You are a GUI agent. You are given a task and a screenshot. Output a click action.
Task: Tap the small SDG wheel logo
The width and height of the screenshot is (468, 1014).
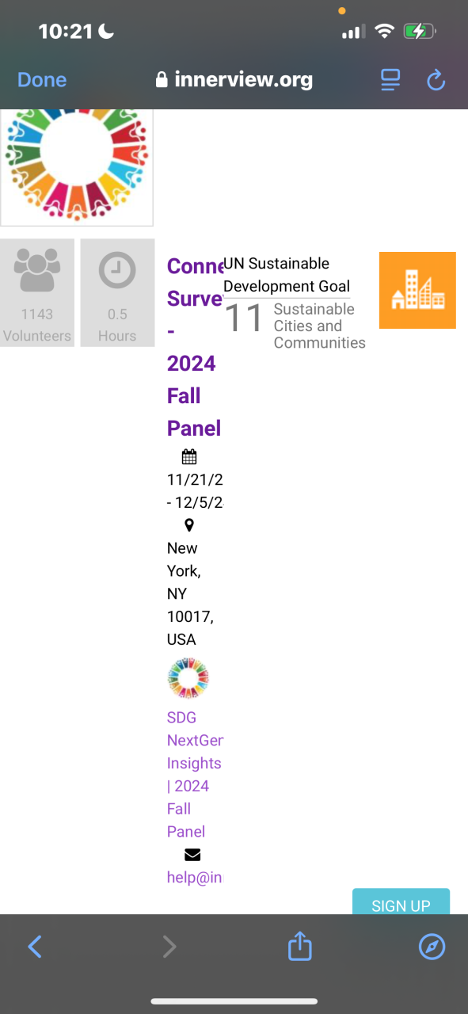coord(188,678)
